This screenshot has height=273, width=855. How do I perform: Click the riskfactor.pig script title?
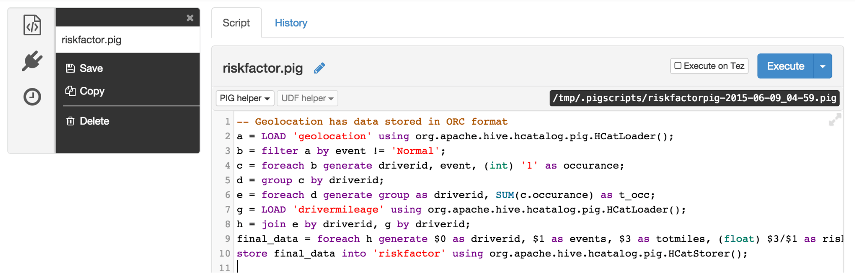click(x=263, y=68)
